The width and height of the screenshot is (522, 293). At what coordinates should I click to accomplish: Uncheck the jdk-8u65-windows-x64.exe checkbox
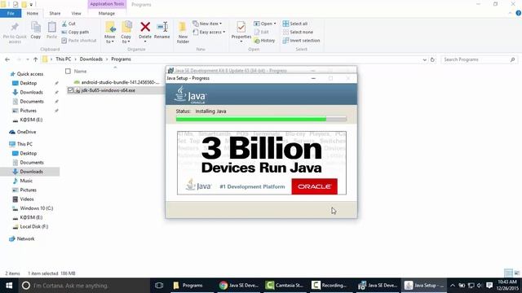coord(70,90)
